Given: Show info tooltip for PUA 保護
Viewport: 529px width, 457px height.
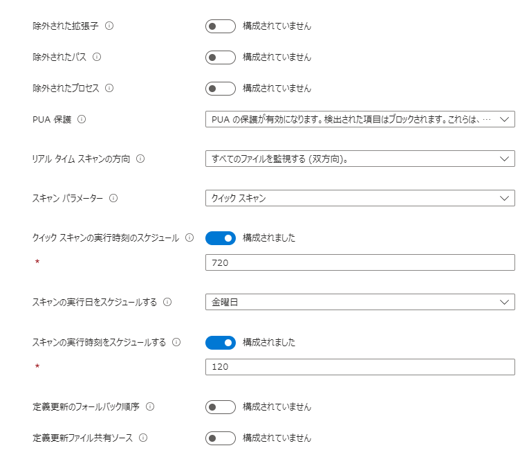Looking at the screenshot, I should (82, 119).
